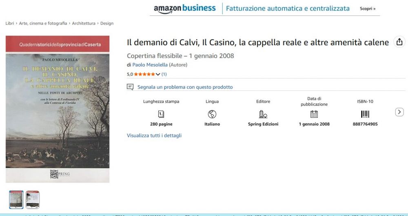The height and width of the screenshot is (216, 408).
Task: Go to Arte, cinema e fotografia category
Action: click(x=43, y=23)
